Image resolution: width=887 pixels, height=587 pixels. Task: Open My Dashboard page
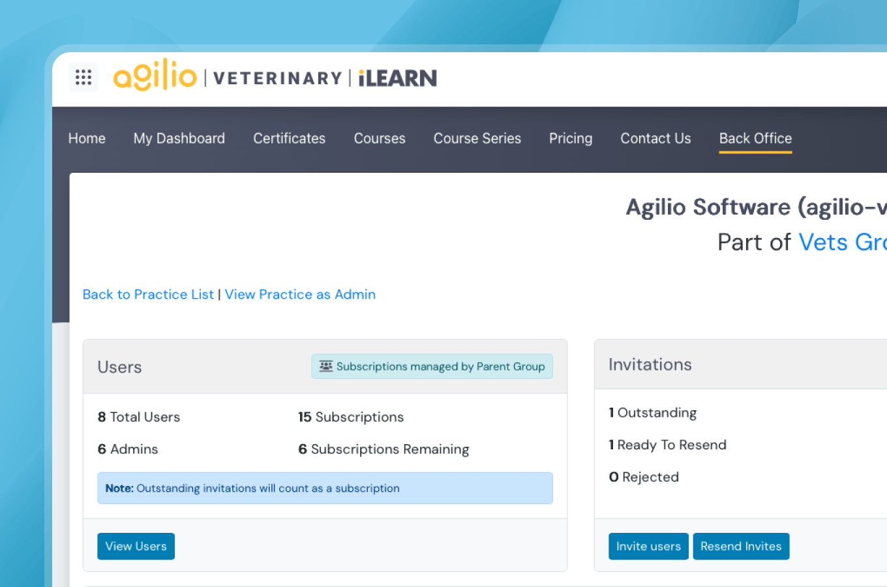point(179,138)
